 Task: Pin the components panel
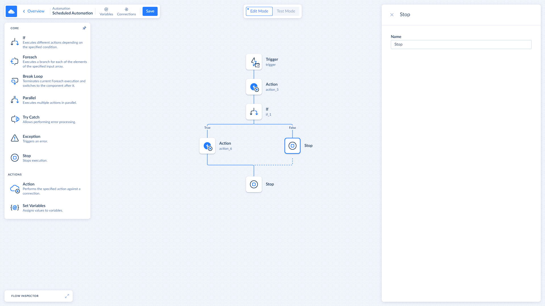(x=84, y=28)
